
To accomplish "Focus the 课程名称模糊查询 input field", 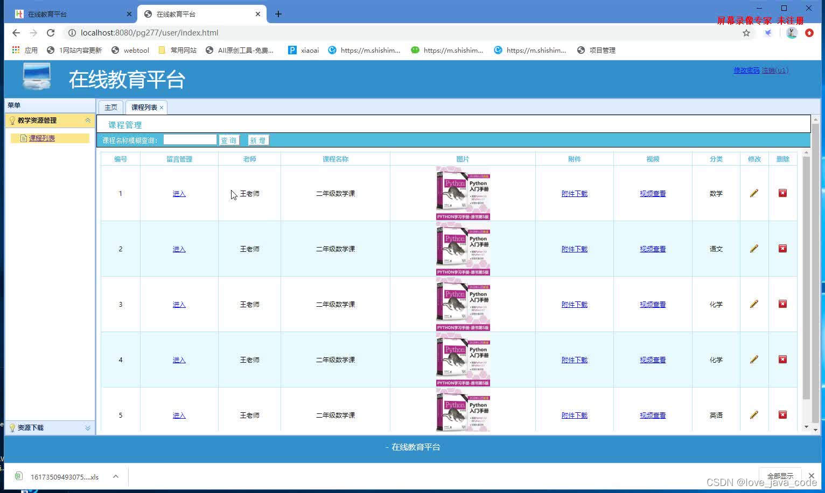I will pos(190,140).
